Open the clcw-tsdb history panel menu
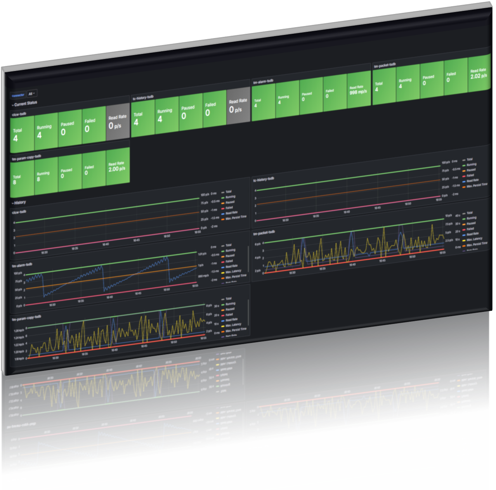496x490 pixels. pyautogui.click(x=19, y=211)
